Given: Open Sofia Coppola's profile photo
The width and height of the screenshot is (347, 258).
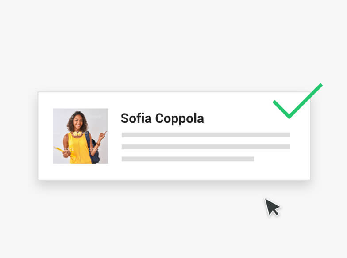Looking at the screenshot, I should point(81,136).
